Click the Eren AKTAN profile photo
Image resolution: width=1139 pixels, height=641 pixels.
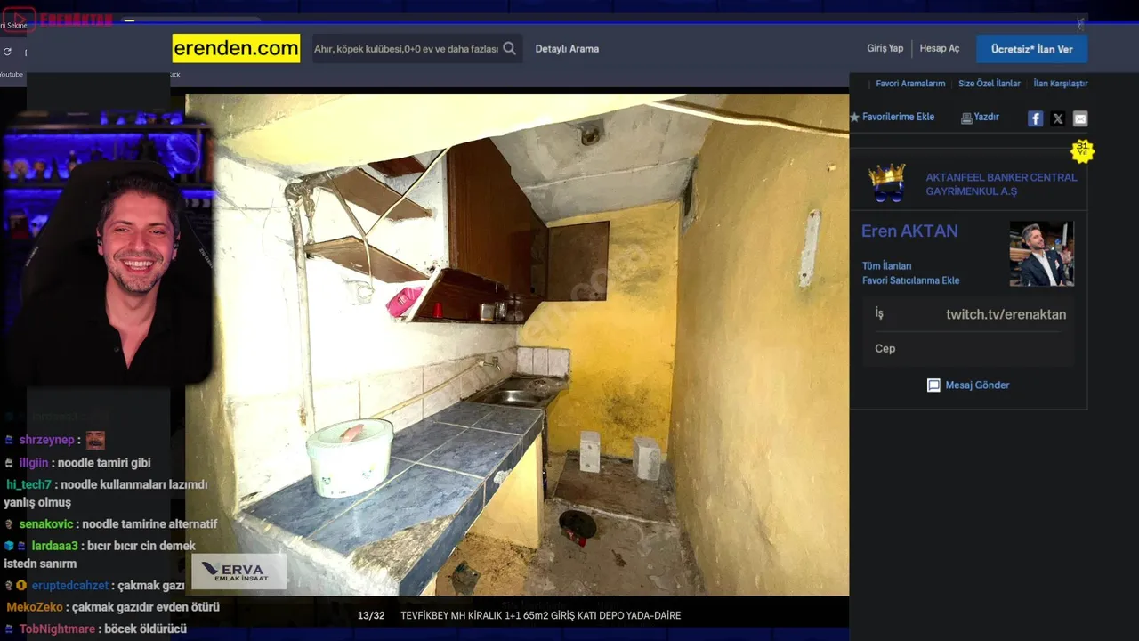[x=1041, y=254]
